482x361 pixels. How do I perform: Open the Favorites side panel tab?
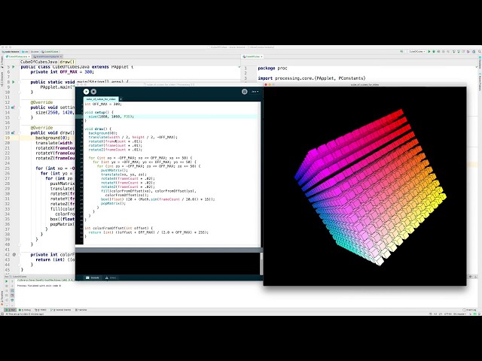[x=2, y=299]
